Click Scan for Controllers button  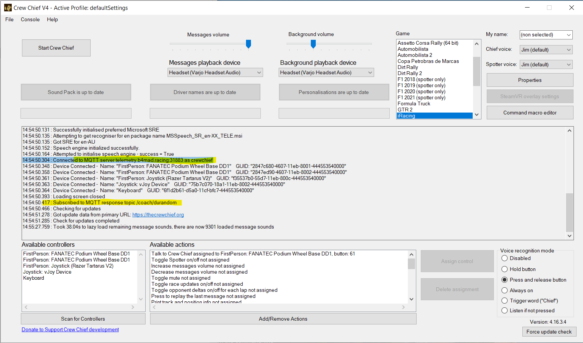[x=83, y=319]
